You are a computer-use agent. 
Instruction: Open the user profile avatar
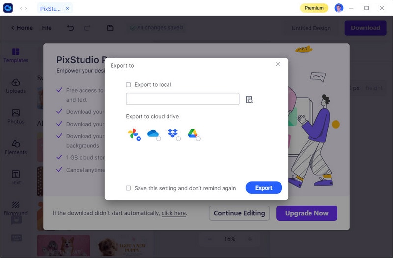339,8
